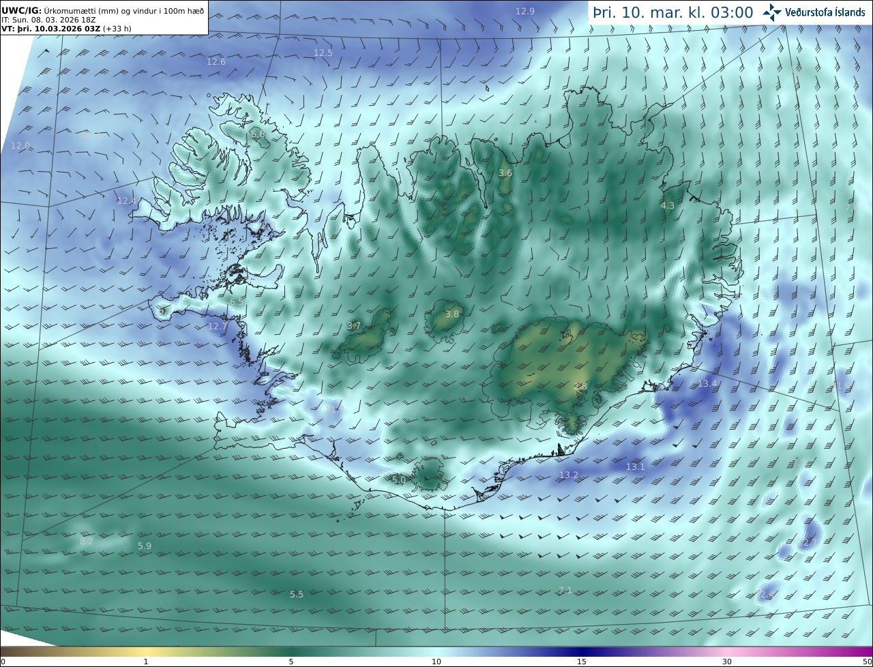Viewport: 873px width, 667px height.
Task: Click the 1 tick on the colorbar
Action: pyautogui.click(x=146, y=662)
